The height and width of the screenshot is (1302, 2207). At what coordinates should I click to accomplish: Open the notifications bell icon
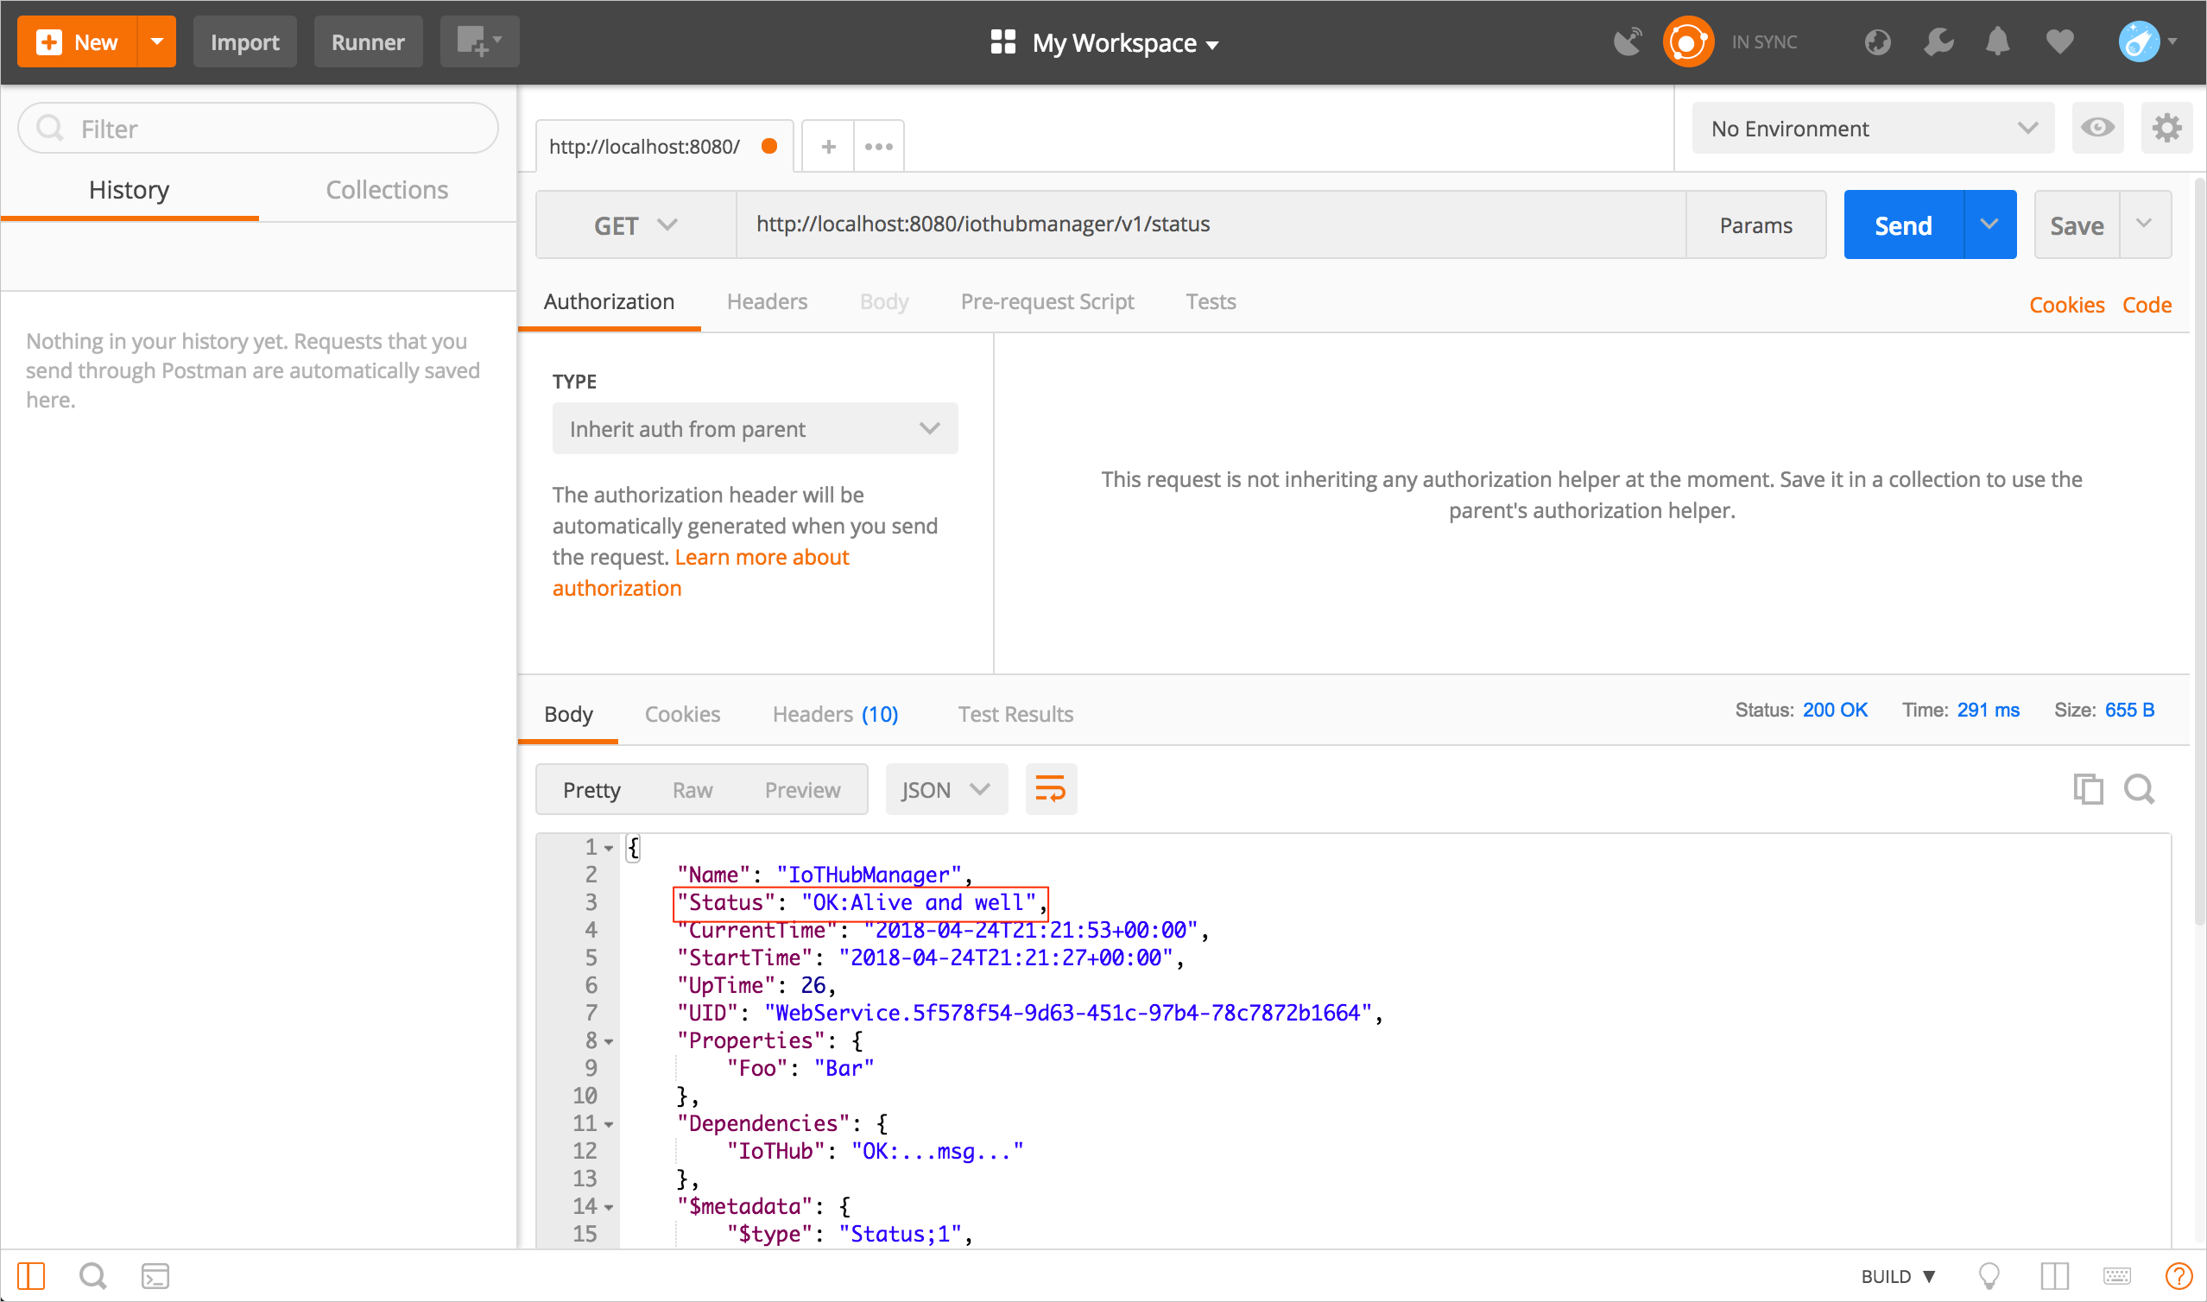click(1997, 42)
